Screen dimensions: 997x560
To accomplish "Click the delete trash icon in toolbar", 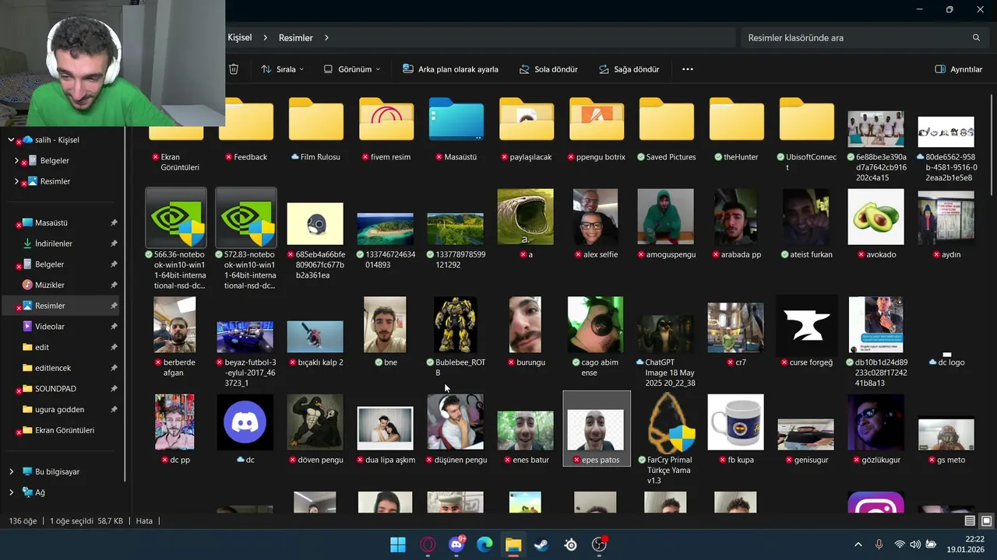I will pyautogui.click(x=234, y=69).
